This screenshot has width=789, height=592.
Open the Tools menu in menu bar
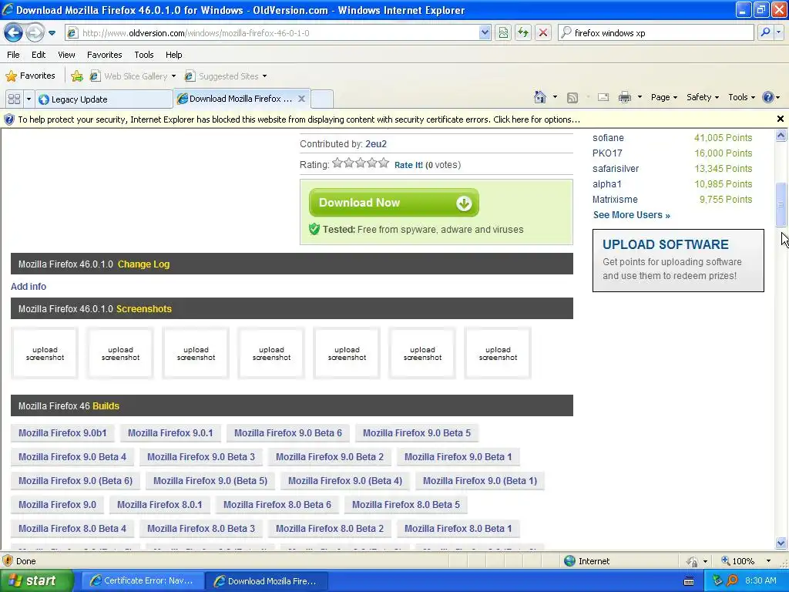click(x=144, y=55)
